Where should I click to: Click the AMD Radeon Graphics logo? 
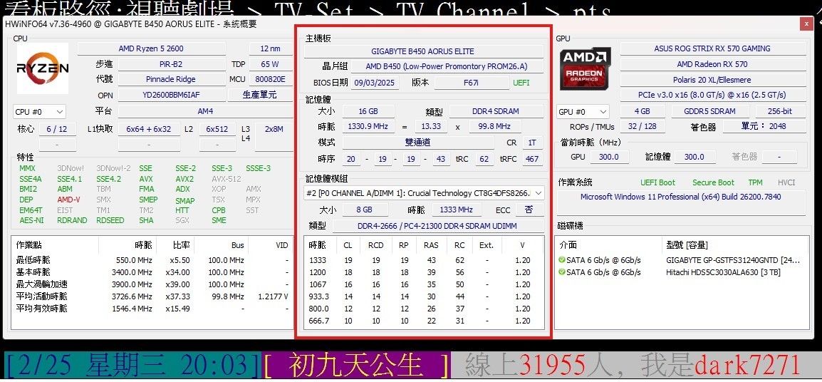pos(585,68)
